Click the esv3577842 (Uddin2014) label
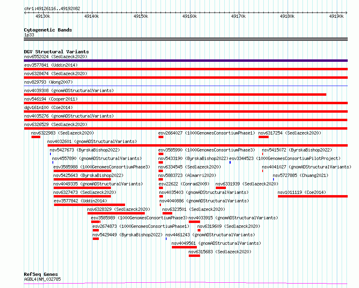 [x=80, y=201]
